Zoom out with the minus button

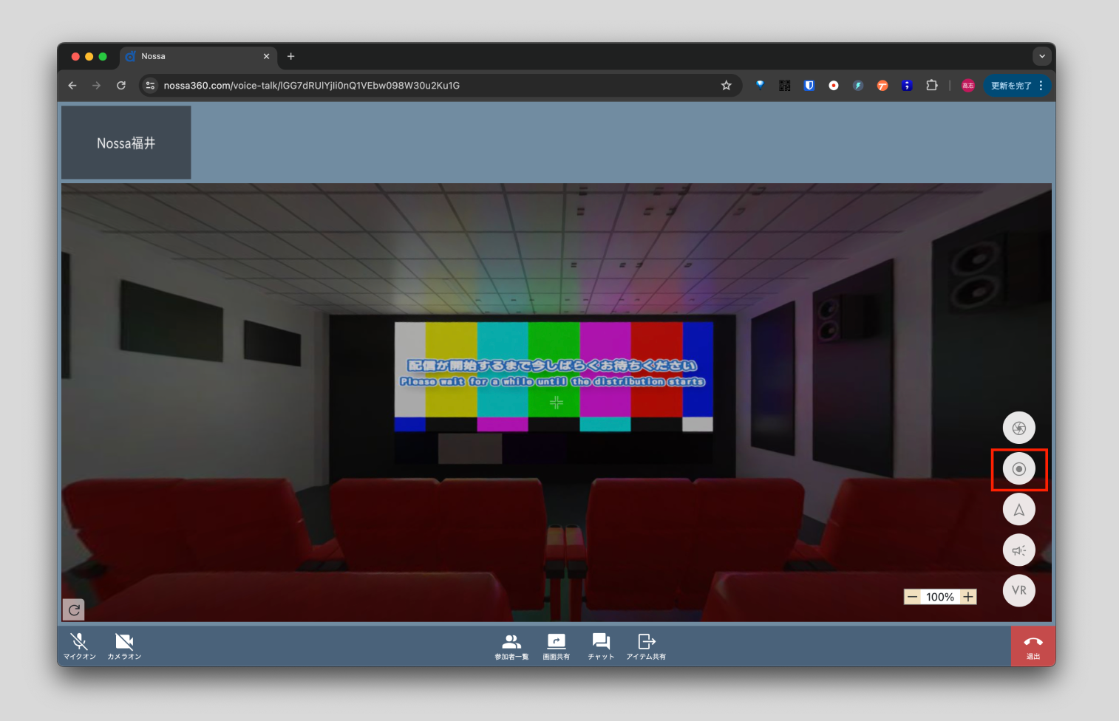tap(912, 597)
